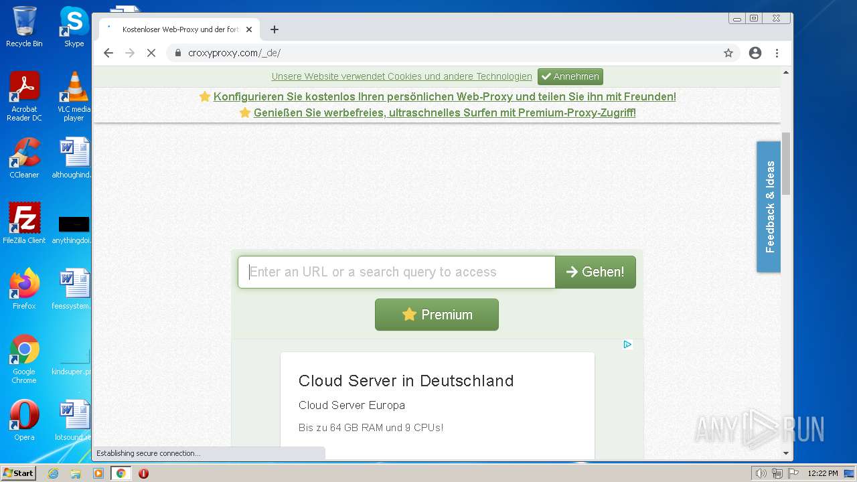Open the Recycle Bin desktop icon
Image resolution: width=857 pixels, height=482 pixels.
tap(24, 27)
